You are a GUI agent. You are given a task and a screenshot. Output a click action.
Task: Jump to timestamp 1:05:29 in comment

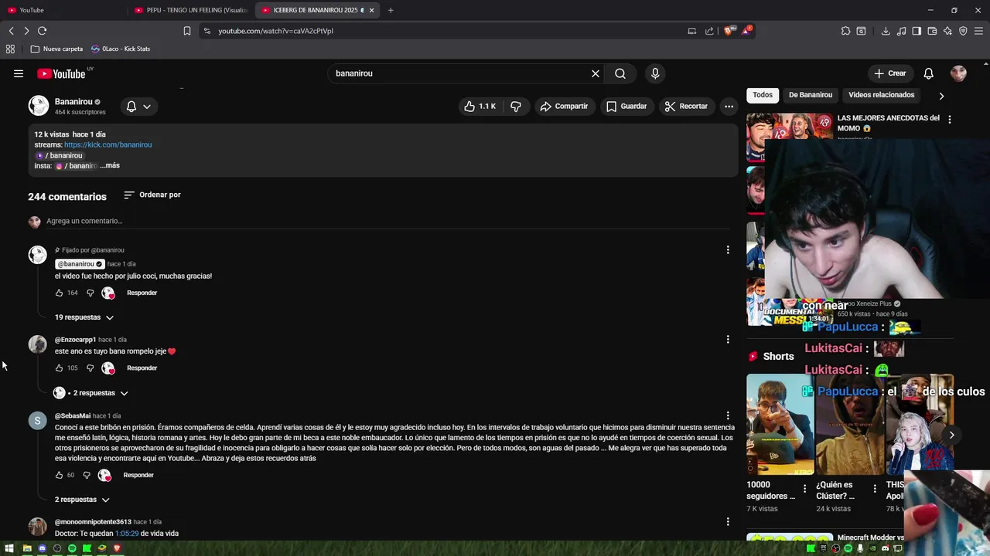(x=127, y=534)
